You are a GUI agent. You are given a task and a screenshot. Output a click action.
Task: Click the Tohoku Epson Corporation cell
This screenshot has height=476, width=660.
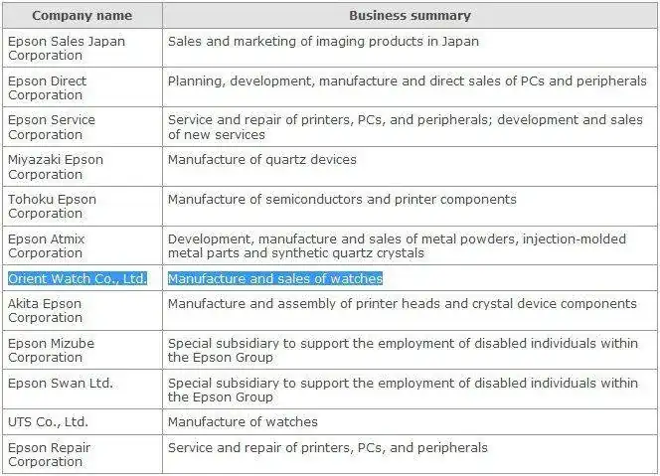52,206
